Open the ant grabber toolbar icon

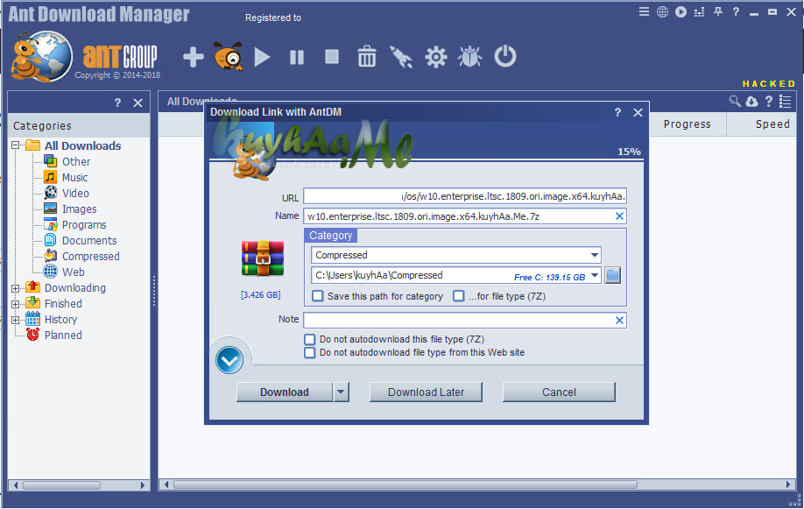(x=228, y=56)
